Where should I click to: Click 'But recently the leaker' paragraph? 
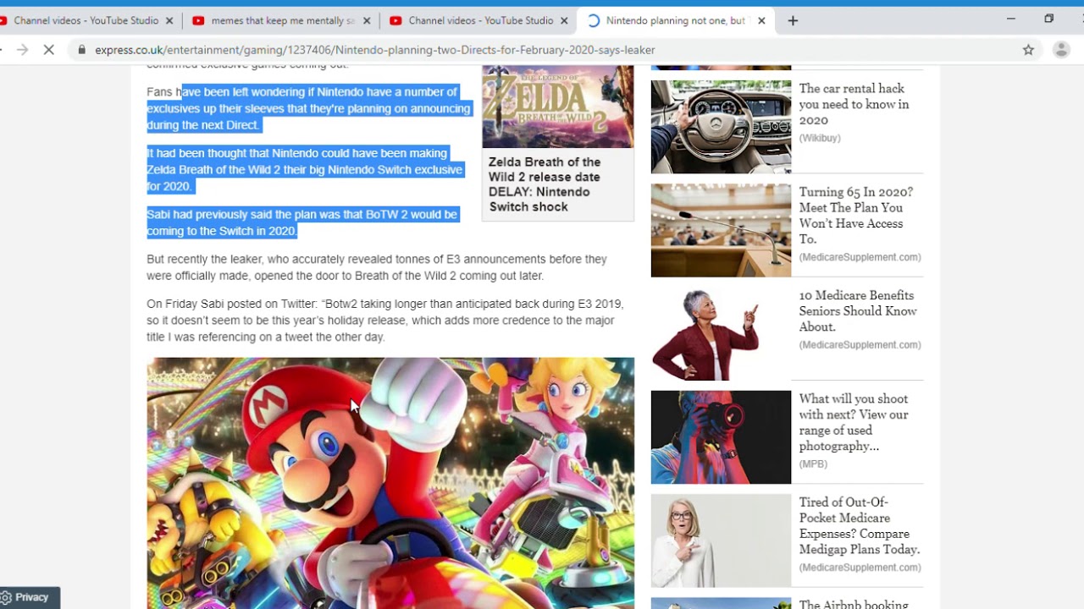pos(377,267)
